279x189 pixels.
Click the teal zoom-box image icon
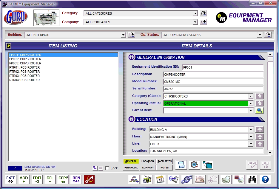pos(207,165)
